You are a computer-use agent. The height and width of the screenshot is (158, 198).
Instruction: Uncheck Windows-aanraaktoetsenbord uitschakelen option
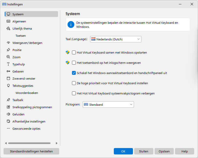coord(74,73)
